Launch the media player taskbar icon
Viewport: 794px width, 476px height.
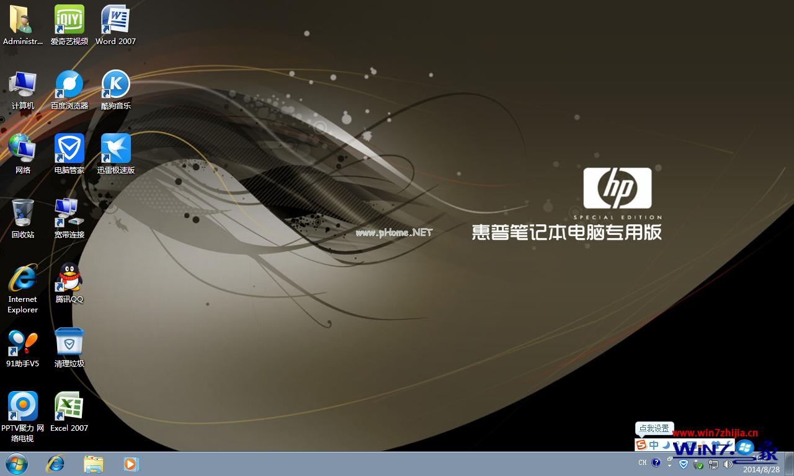tap(131, 464)
